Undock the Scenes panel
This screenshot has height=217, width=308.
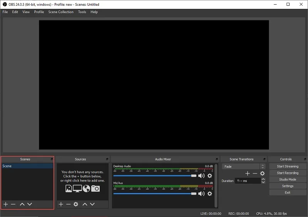point(52,159)
